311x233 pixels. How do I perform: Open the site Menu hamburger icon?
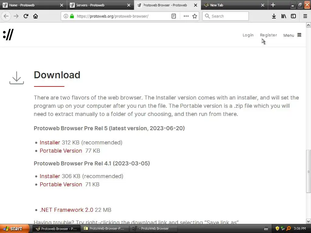coord(299,35)
